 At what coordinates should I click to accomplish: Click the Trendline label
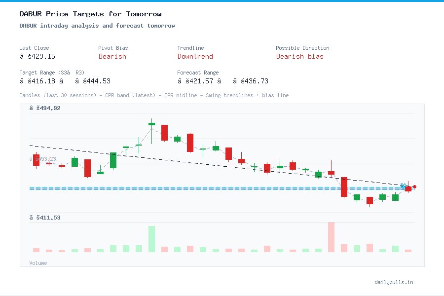pyautogui.click(x=190, y=48)
